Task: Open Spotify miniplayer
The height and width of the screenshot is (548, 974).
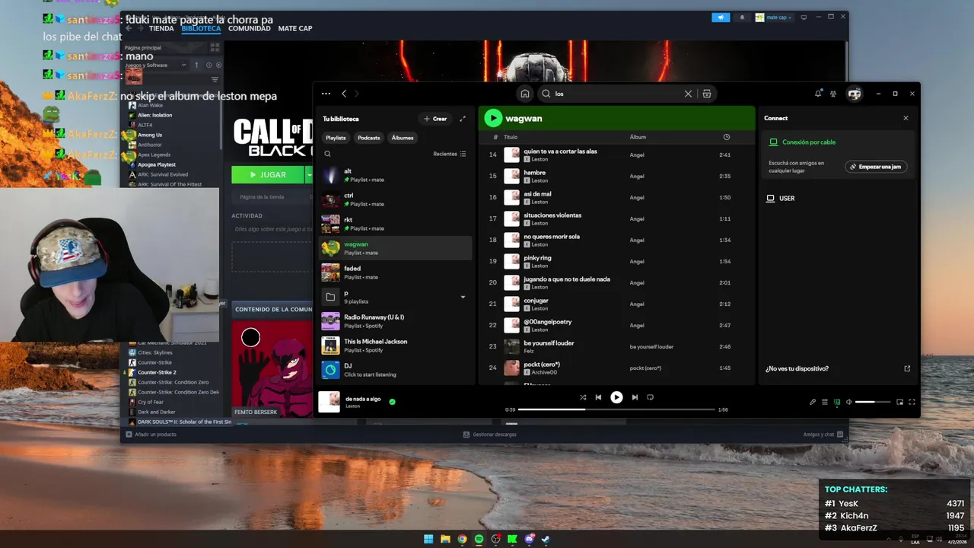Action: 899,402
